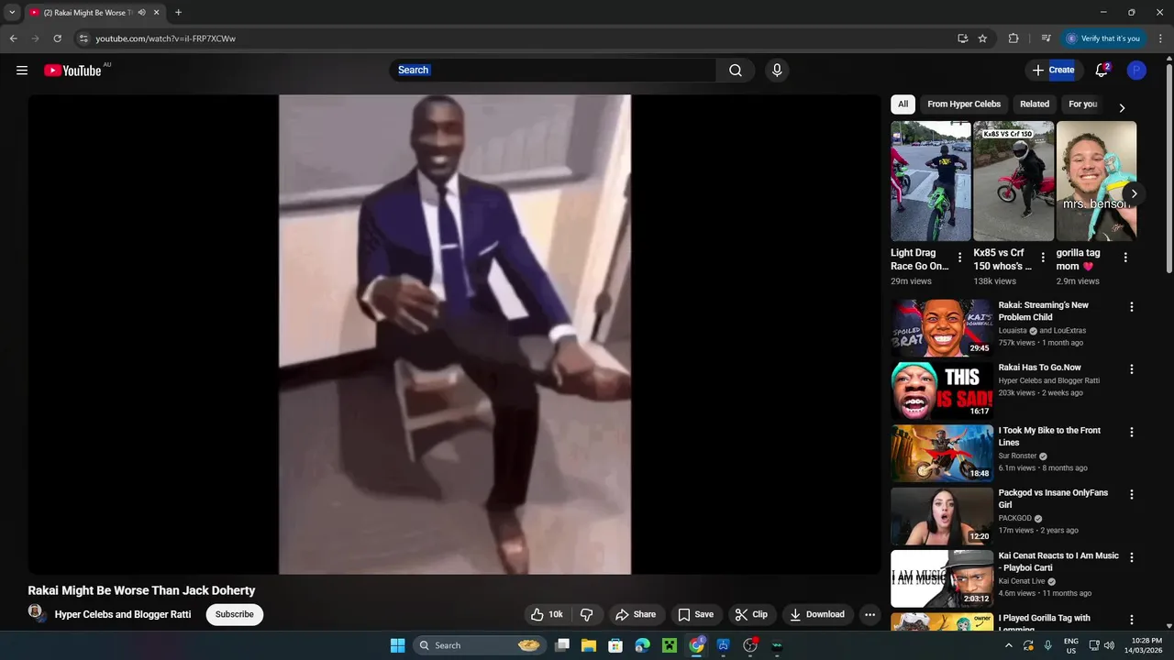Select the All filter chip
Screen dimensions: 1174x660
903,104
